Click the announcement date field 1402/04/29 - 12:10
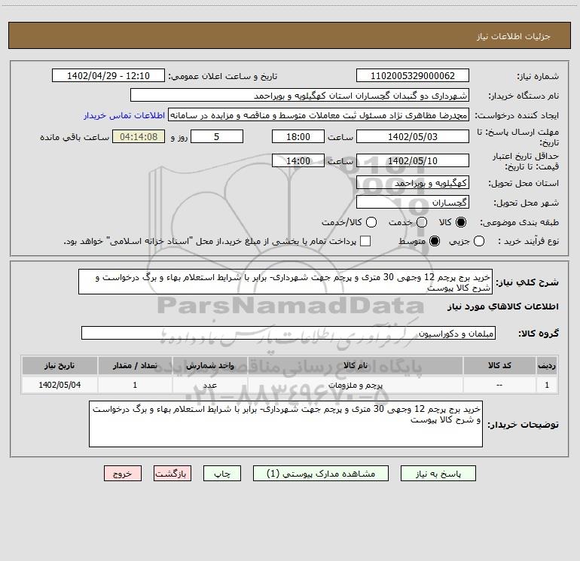 (108, 76)
